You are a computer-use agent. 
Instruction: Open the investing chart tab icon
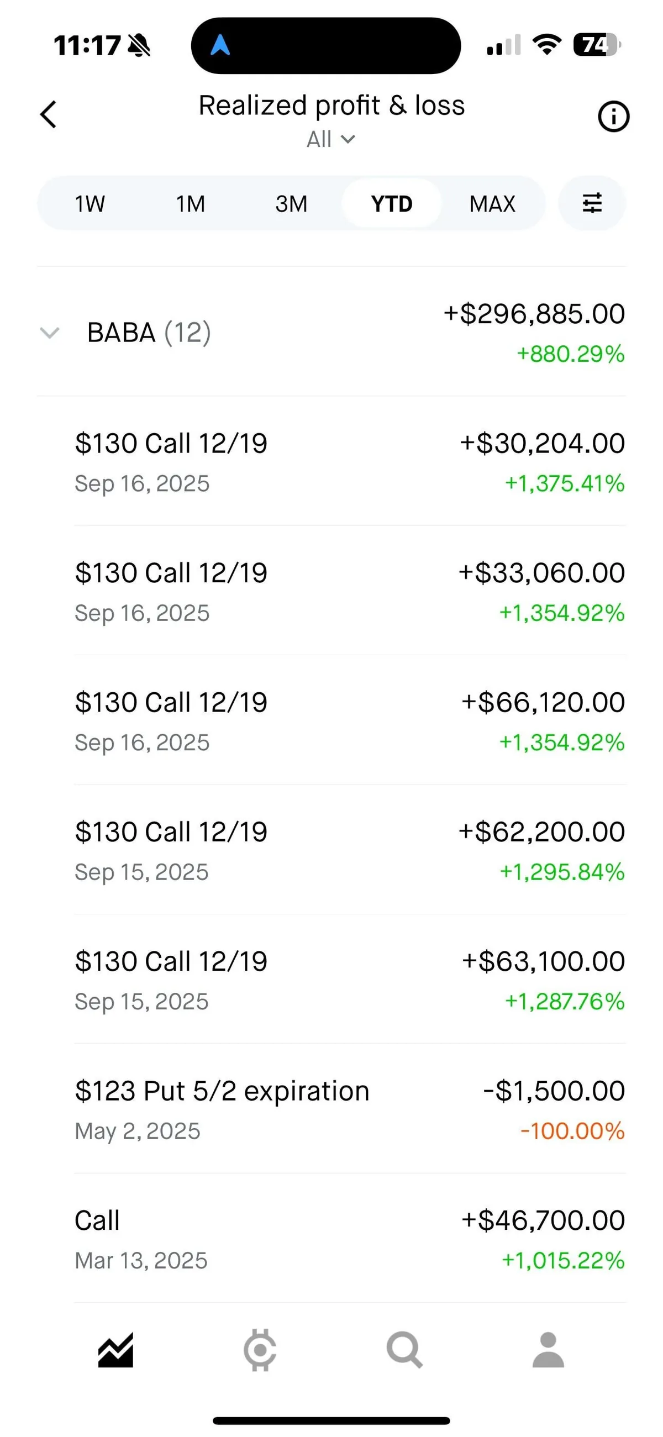[x=115, y=1350]
